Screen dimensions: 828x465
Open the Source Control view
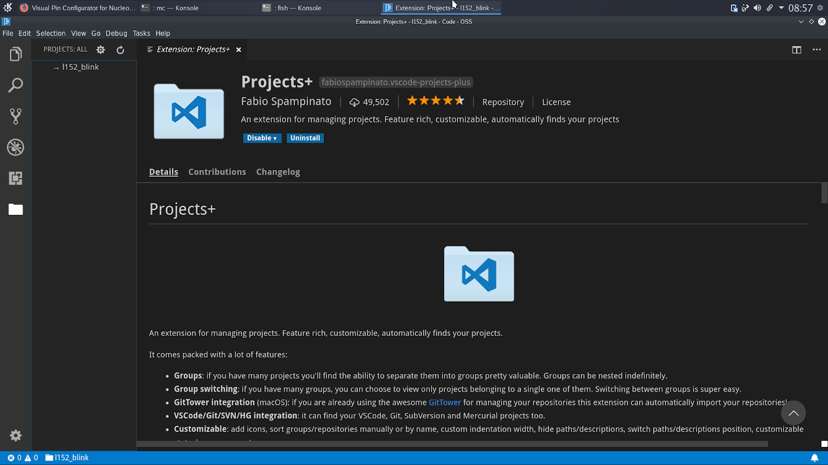[16, 116]
